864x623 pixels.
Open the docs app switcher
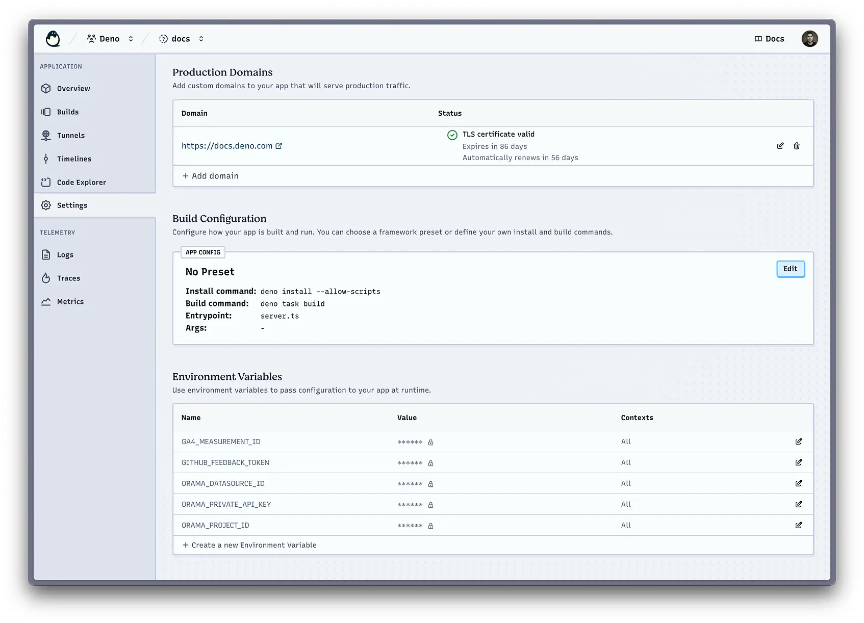click(182, 39)
